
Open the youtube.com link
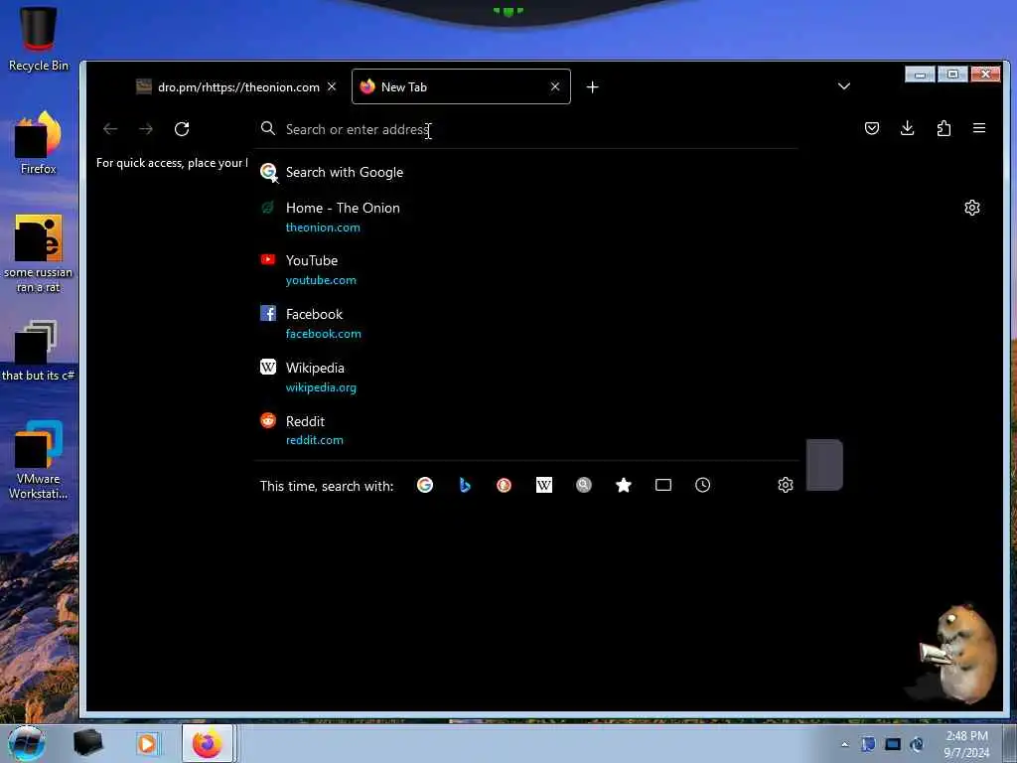click(321, 280)
